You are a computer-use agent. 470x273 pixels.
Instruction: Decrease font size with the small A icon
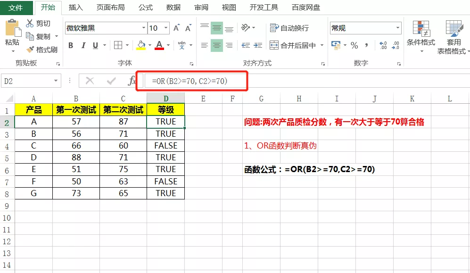(x=188, y=28)
